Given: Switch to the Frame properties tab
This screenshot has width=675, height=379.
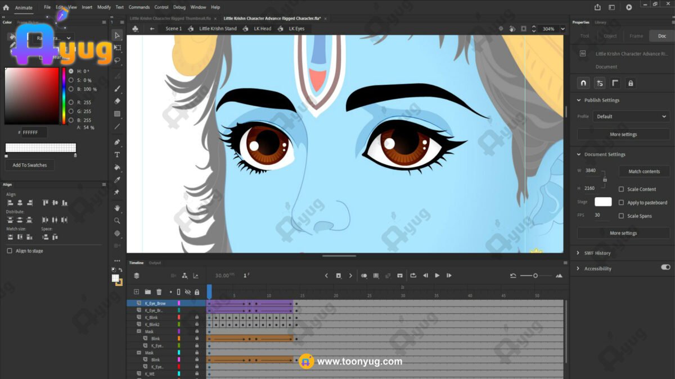Looking at the screenshot, I should point(636,36).
